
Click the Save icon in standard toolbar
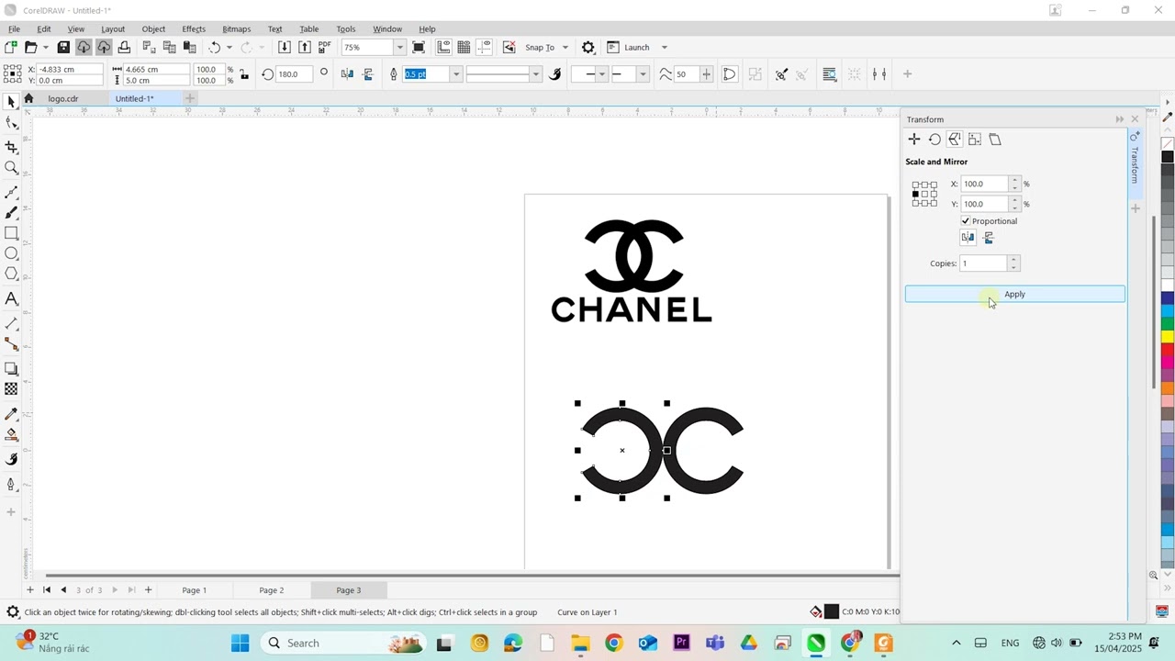(63, 47)
